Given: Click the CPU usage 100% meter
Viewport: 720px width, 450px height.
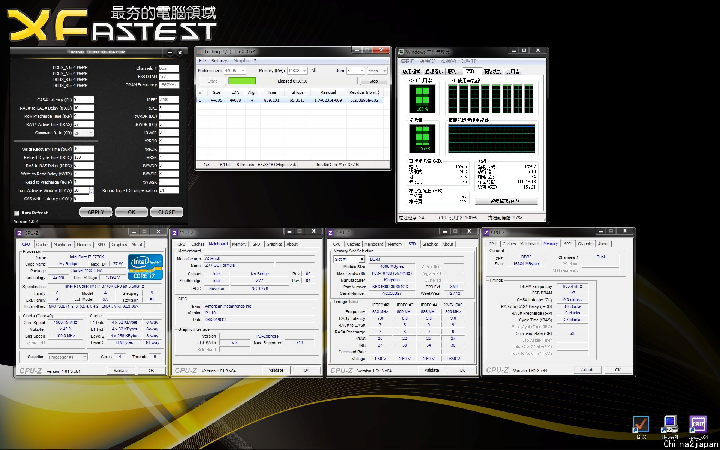Looking at the screenshot, I should pos(422,99).
